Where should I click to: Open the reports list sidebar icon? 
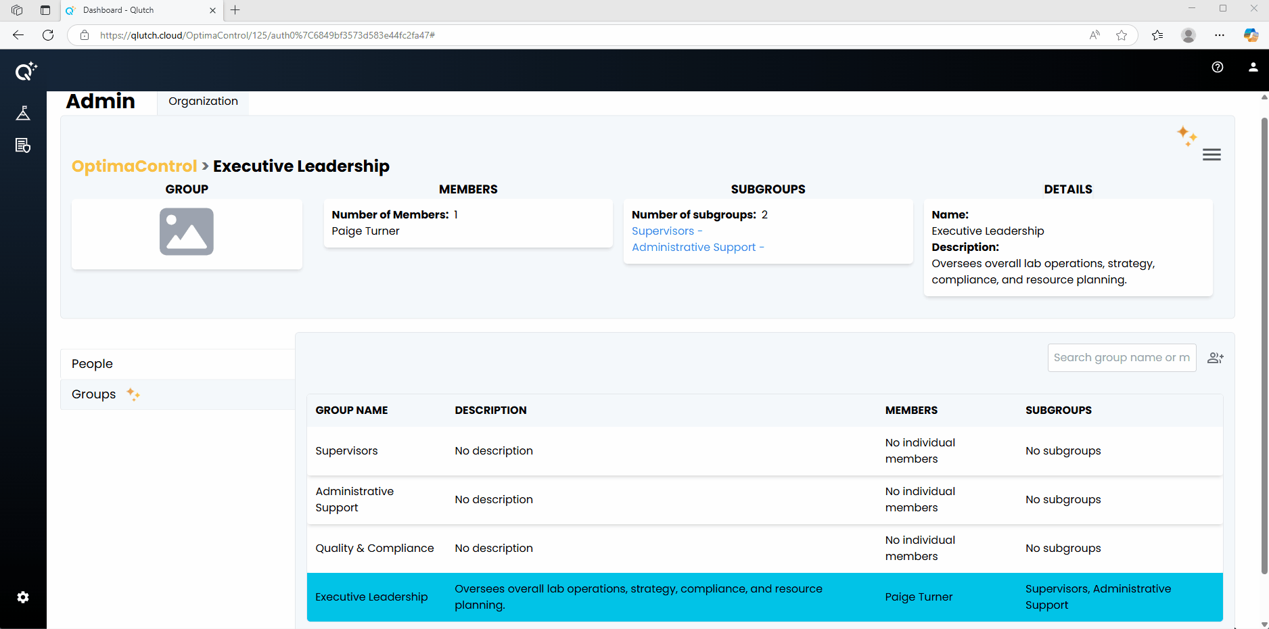[23, 145]
